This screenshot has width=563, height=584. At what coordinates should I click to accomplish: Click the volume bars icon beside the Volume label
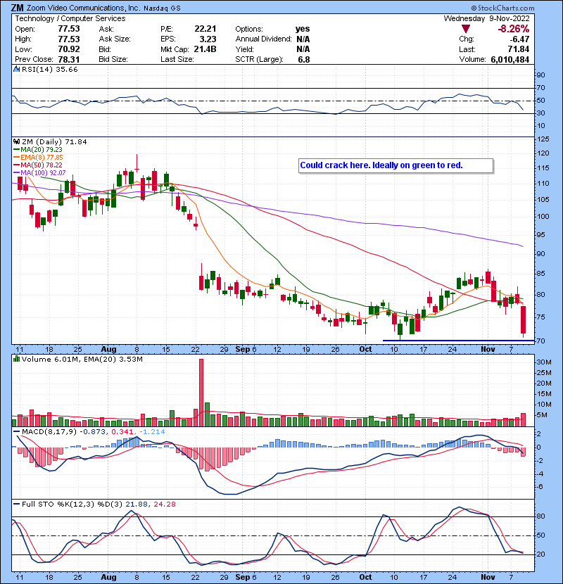[x=16, y=359]
